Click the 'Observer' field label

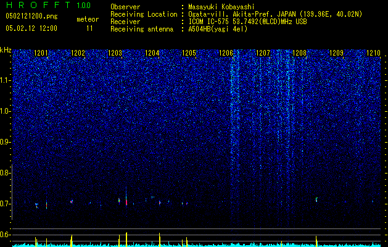point(125,7)
